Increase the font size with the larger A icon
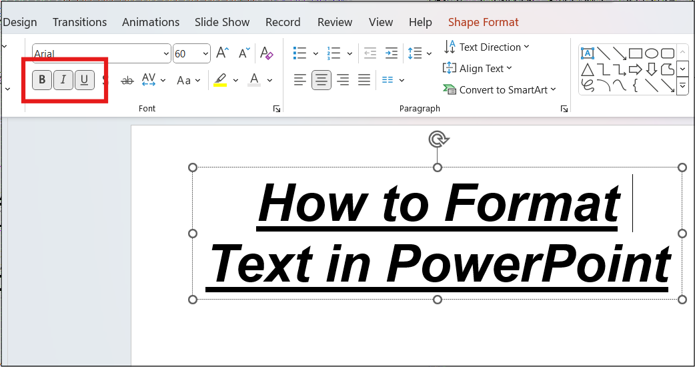Image resolution: width=695 pixels, height=367 pixels. pos(223,53)
